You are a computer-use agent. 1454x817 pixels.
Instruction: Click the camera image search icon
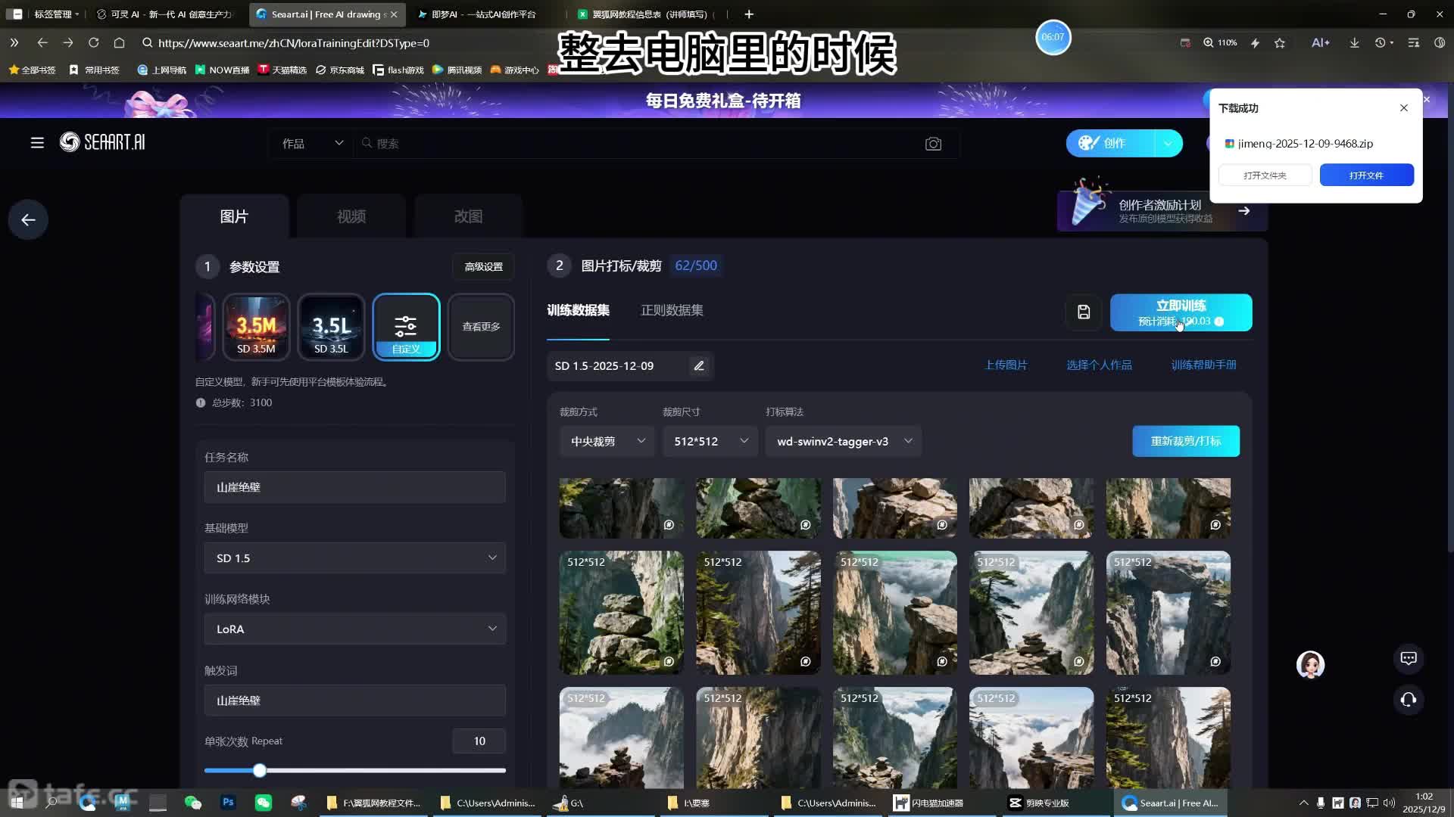point(933,144)
